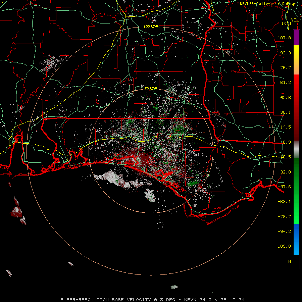
Task: Select the 92.3 scale value
Action: tap(286, 53)
